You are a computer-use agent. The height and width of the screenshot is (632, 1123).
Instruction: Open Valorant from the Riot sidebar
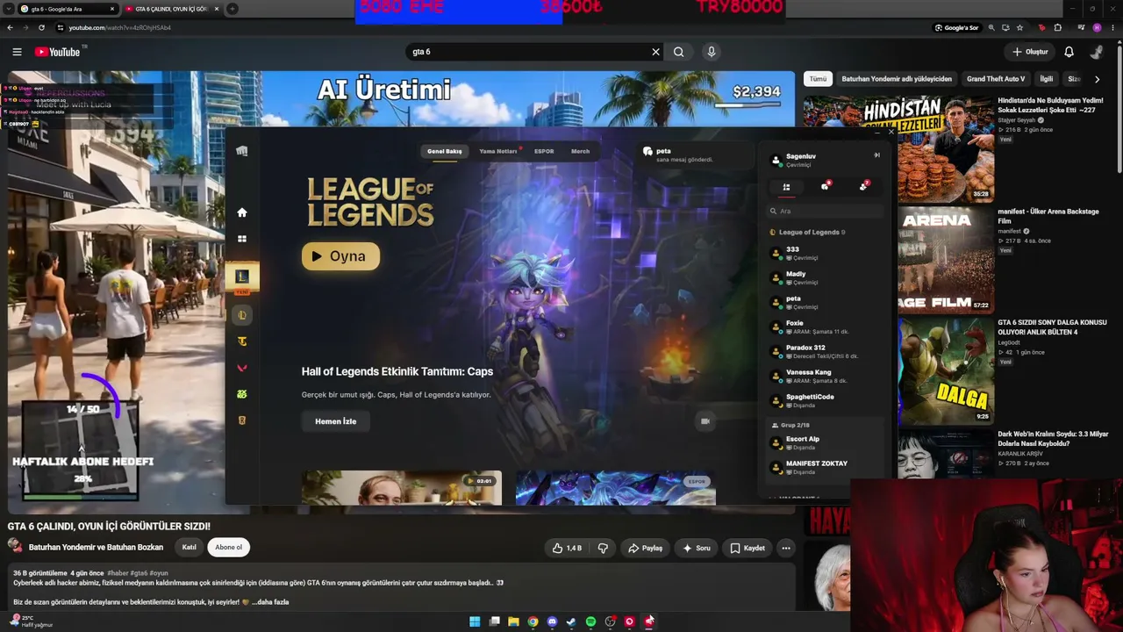pos(241,368)
